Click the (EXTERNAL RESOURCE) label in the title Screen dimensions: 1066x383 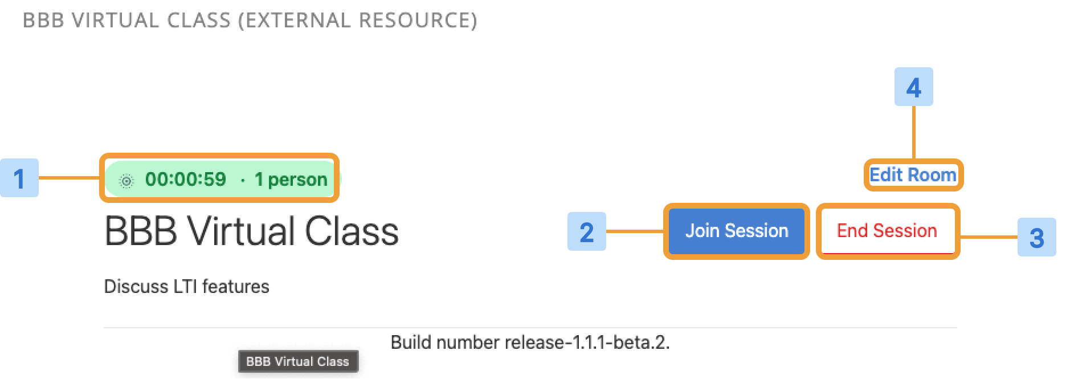(358, 20)
